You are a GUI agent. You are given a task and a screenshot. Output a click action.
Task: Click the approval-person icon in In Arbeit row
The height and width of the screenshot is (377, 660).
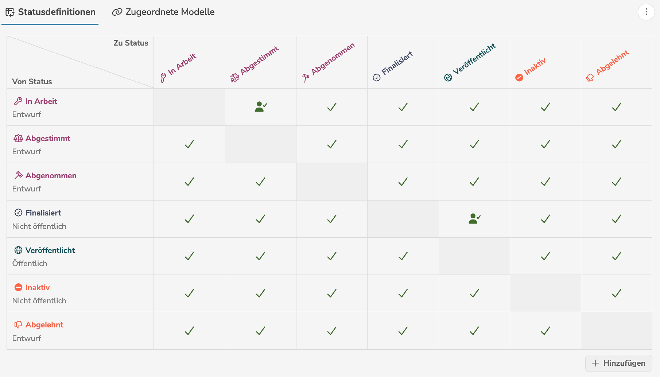261,106
